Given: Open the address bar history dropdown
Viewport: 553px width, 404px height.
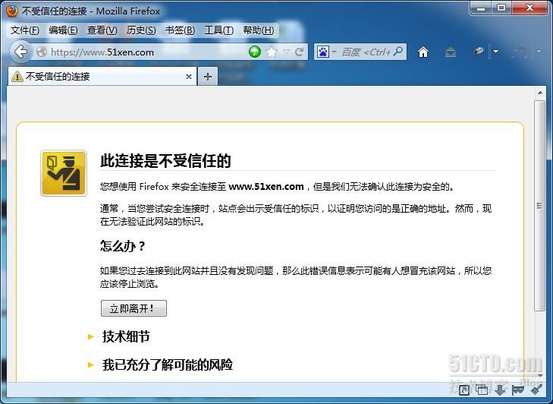Looking at the screenshot, I should [287, 52].
